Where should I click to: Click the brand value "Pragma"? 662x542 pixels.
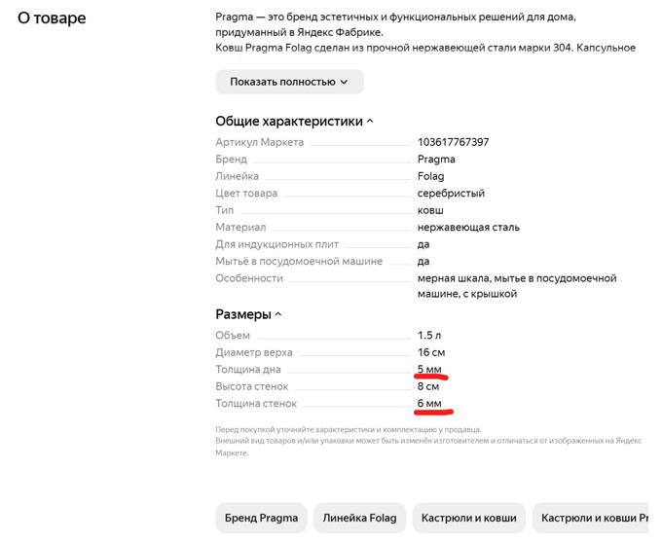[436, 160]
